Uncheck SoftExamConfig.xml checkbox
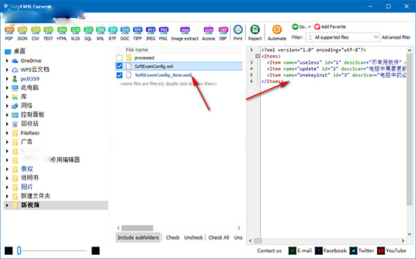This screenshot has height=259, width=416. pos(119,66)
